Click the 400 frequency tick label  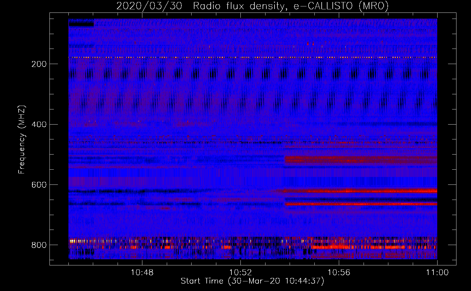point(39,125)
